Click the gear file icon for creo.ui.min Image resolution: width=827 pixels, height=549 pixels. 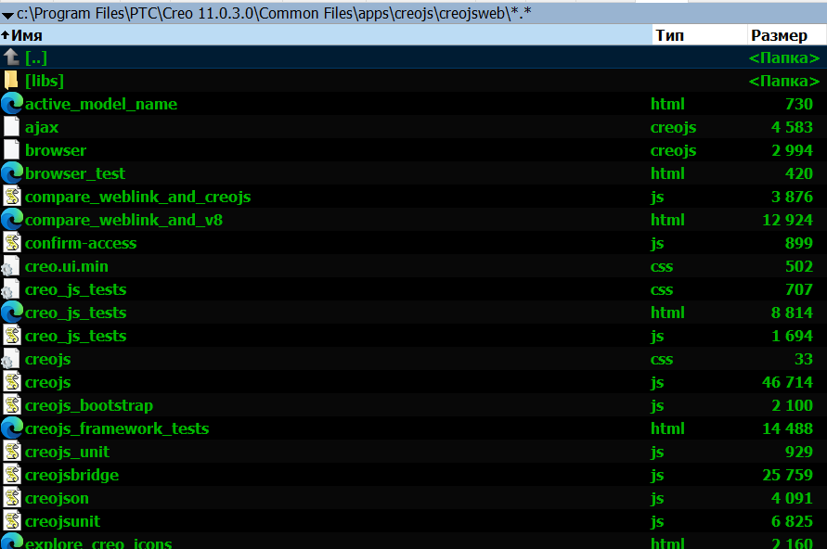12,266
